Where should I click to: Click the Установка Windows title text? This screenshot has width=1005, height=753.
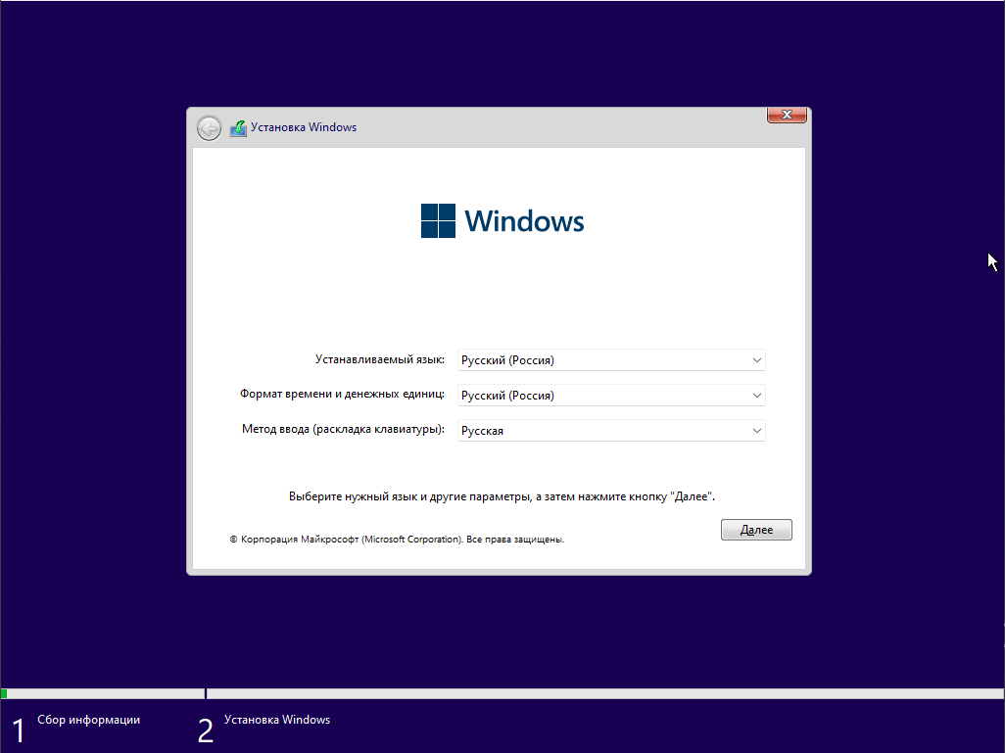304,127
